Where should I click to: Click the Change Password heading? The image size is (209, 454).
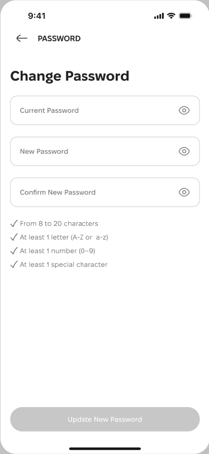pyautogui.click(x=69, y=76)
